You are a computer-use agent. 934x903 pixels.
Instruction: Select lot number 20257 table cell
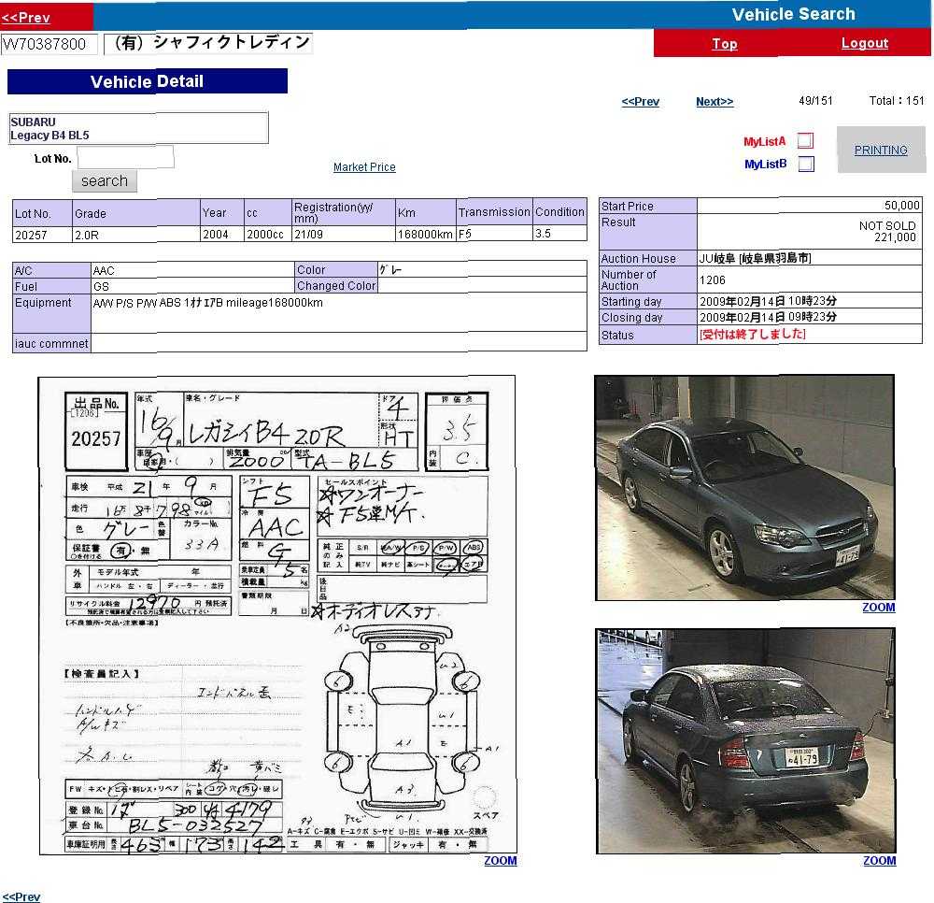(42, 235)
